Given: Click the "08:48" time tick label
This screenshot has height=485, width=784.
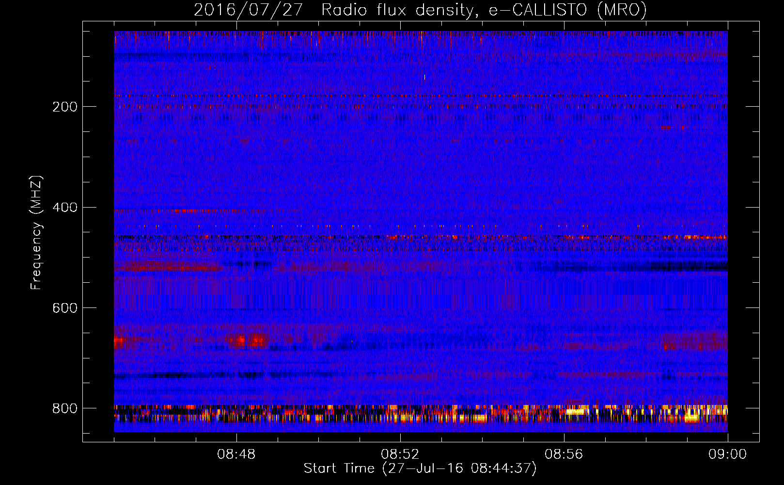Looking at the screenshot, I should click(x=236, y=454).
